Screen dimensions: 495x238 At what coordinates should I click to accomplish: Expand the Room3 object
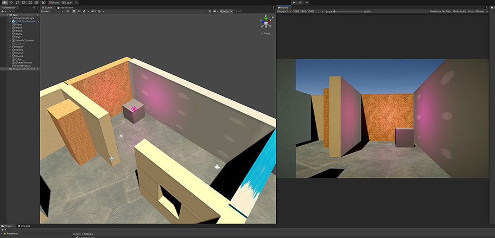[10, 53]
